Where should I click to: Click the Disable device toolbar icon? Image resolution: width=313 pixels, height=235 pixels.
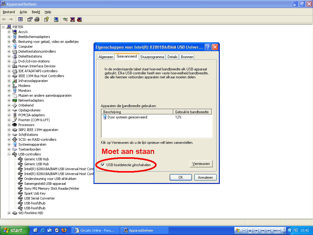79,19
